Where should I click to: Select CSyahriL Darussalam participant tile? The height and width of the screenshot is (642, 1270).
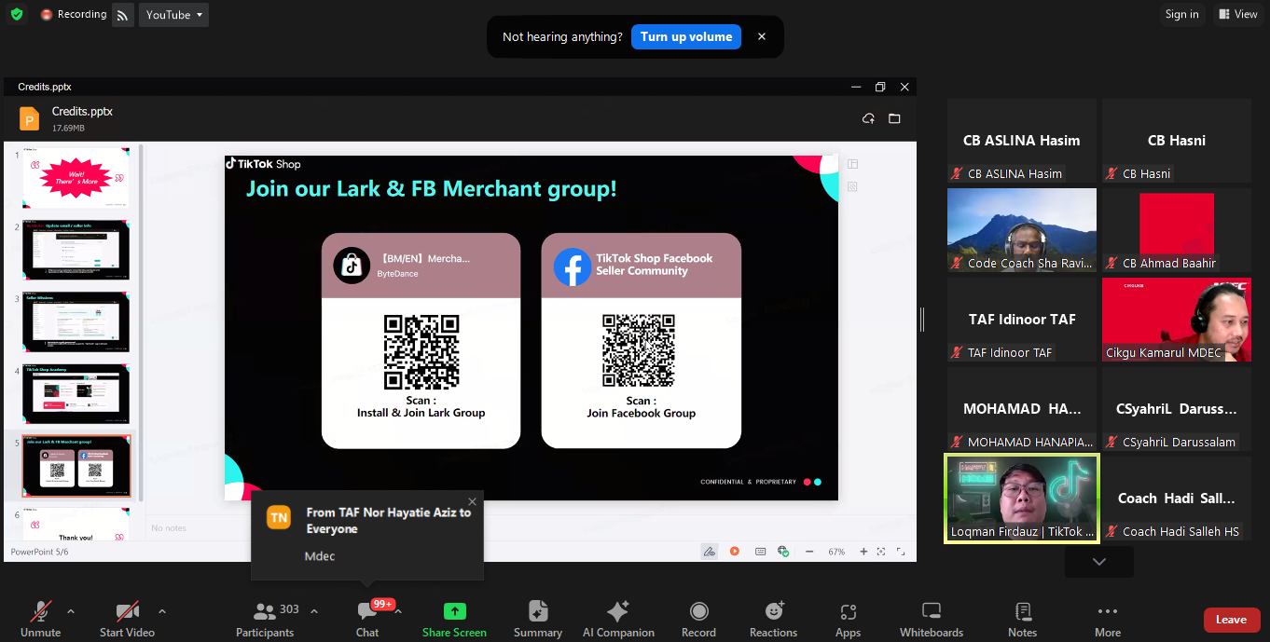point(1177,409)
